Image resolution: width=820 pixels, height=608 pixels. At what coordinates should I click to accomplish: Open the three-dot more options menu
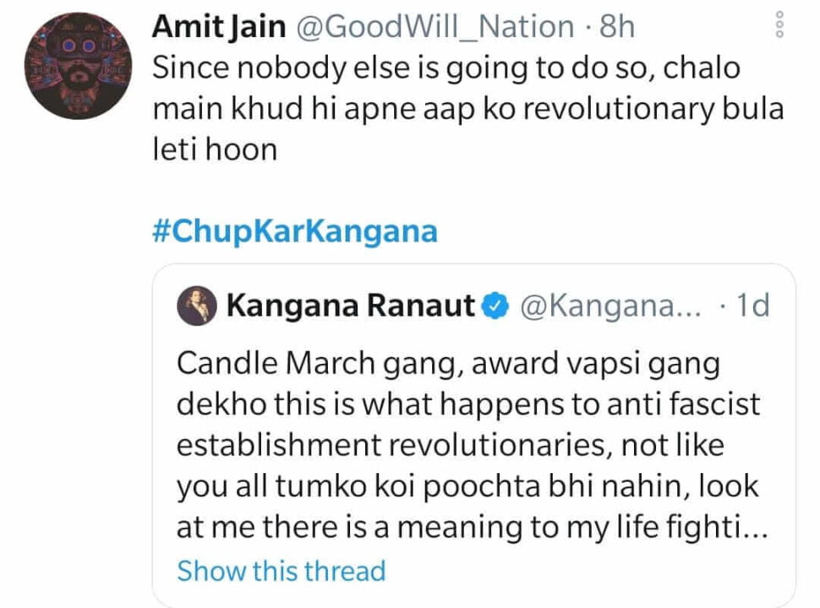coord(779,27)
